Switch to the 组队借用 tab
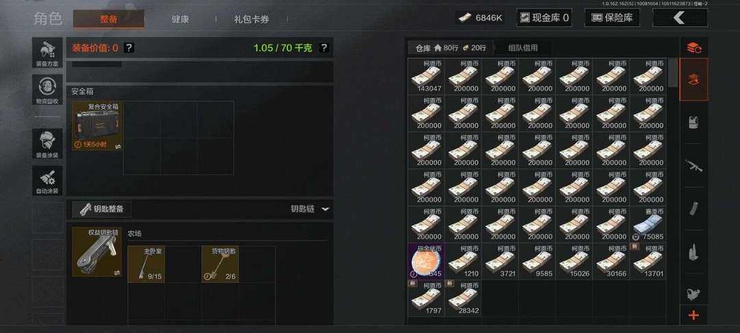This screenshot has height=333, width=740. click(x=522, y=48)
